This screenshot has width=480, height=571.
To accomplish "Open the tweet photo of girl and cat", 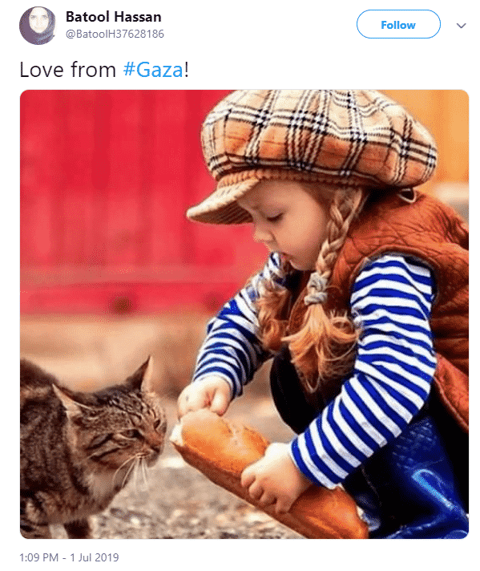I will 244,314.
